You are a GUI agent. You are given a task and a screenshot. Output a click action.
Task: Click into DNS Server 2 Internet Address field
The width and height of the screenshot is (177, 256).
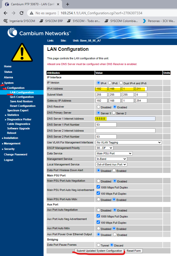coord(125,131)
